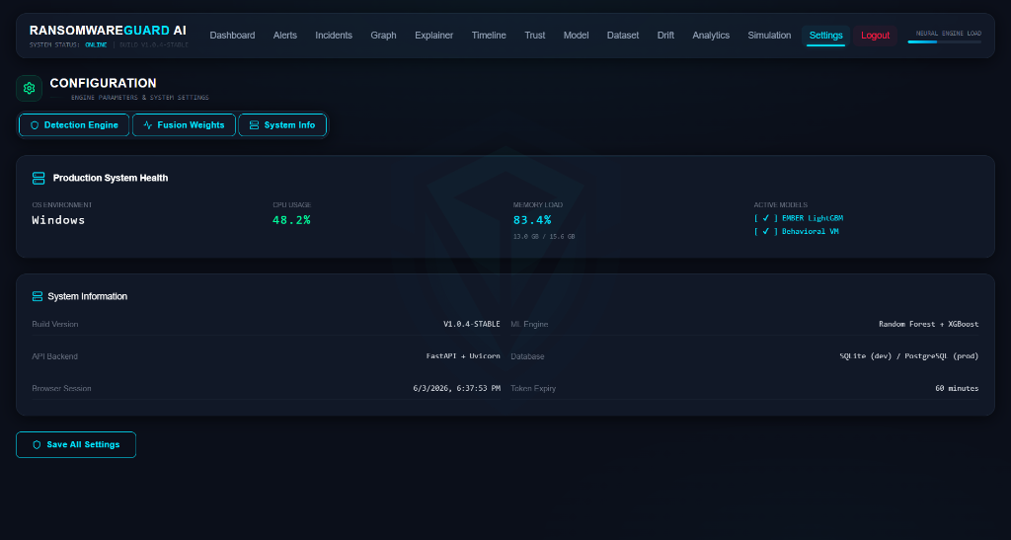
Task: Click the 13.0 GB / 15.6 GB text
Action: pos(544,237)
